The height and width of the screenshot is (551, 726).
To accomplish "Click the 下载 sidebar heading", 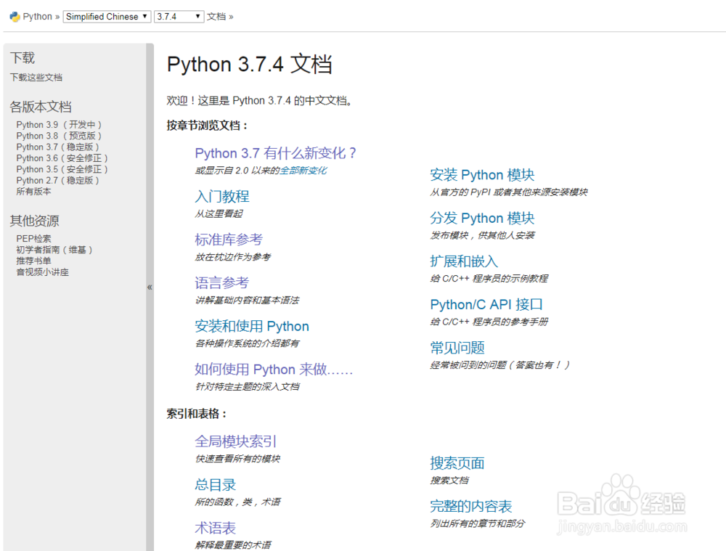I will click(23, 58).
